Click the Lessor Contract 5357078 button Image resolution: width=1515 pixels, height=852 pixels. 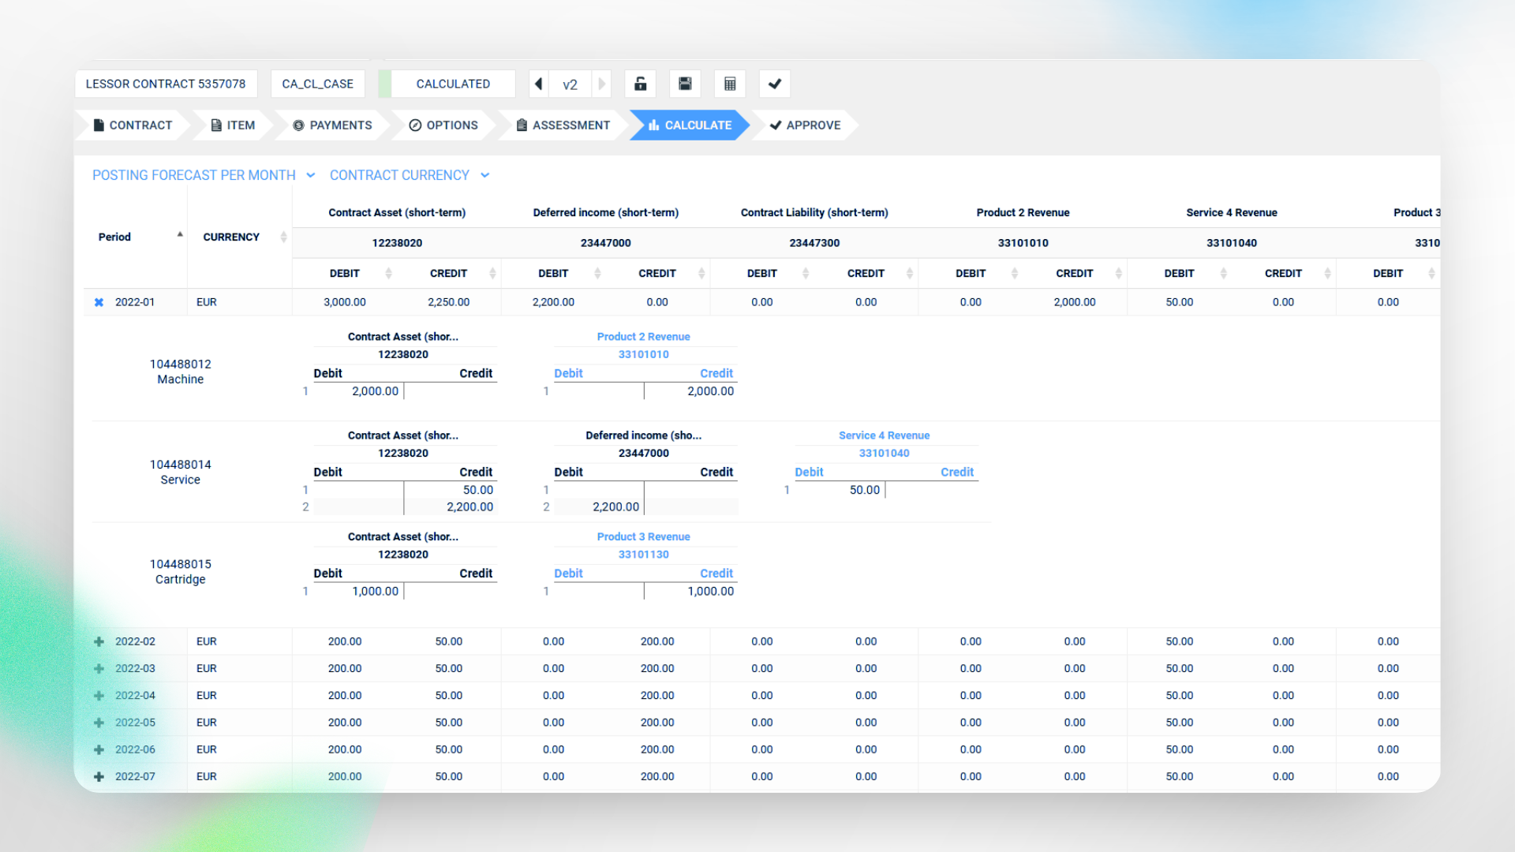166,84
